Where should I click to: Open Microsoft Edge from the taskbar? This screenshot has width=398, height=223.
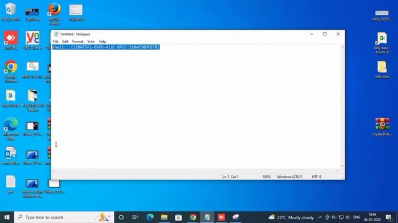tap(150, 217)
